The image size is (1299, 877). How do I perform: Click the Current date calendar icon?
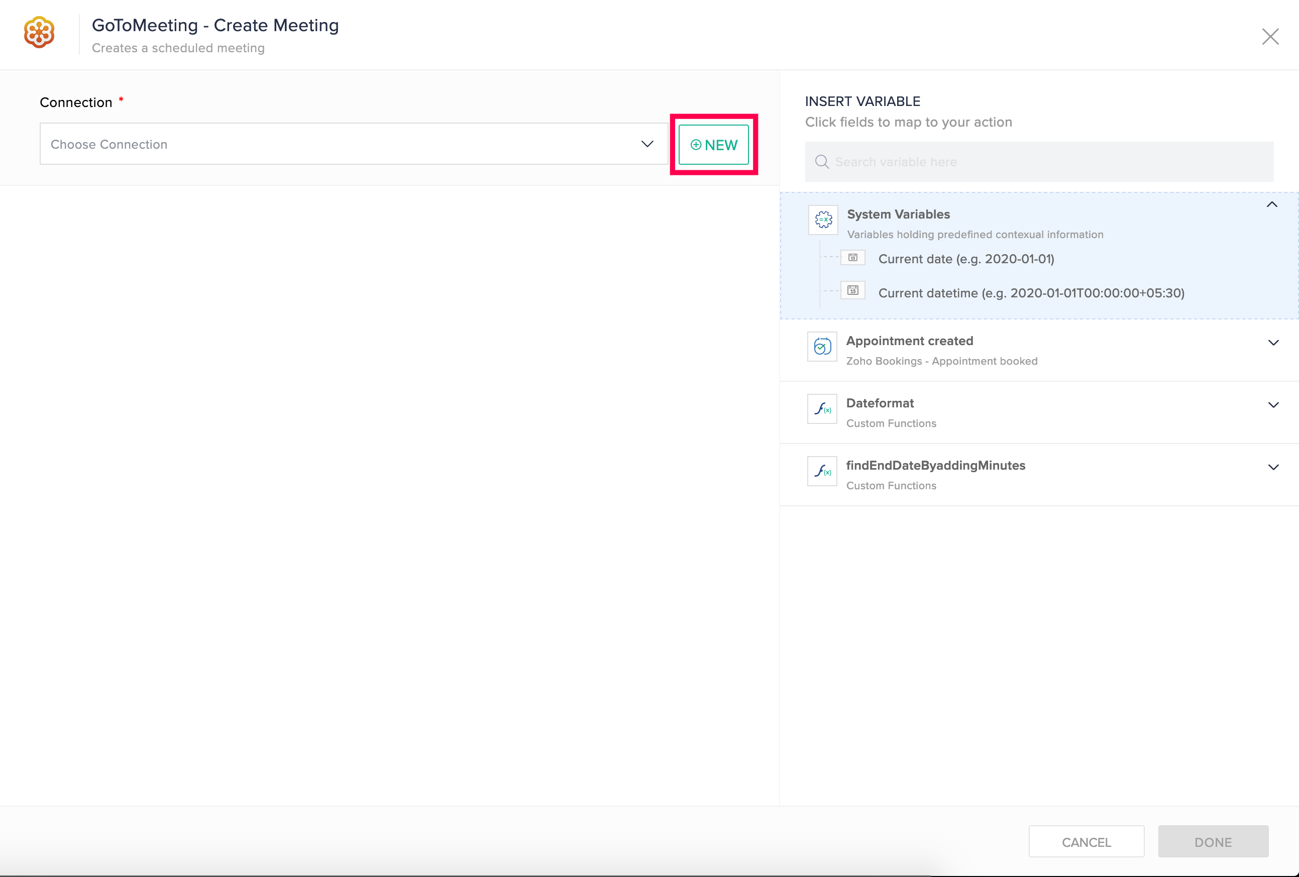point(852,258)
